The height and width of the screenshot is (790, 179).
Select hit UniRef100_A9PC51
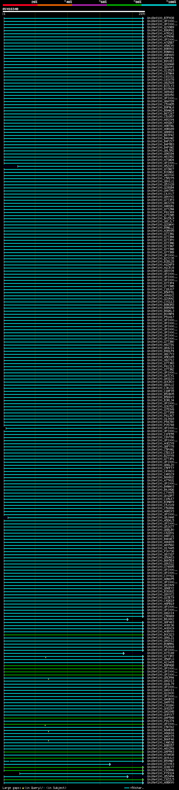(161, 58)
